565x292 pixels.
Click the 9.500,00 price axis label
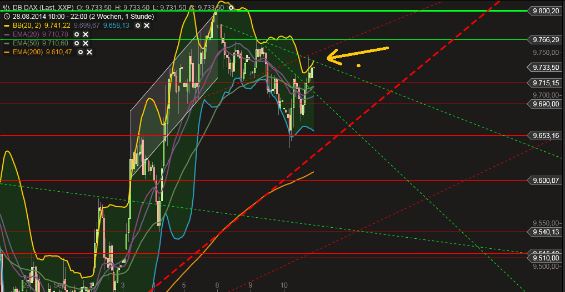click(546, 267)
